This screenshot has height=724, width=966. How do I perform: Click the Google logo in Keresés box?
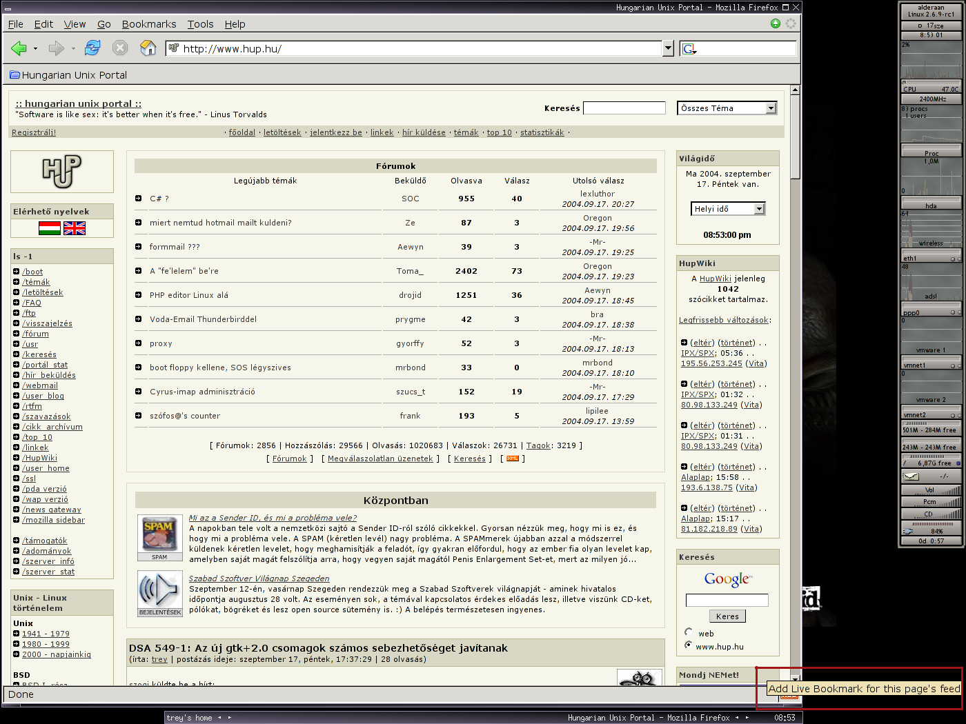pos(728,580)
